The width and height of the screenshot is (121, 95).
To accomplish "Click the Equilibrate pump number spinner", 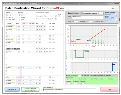I will (x=19, y=26).
